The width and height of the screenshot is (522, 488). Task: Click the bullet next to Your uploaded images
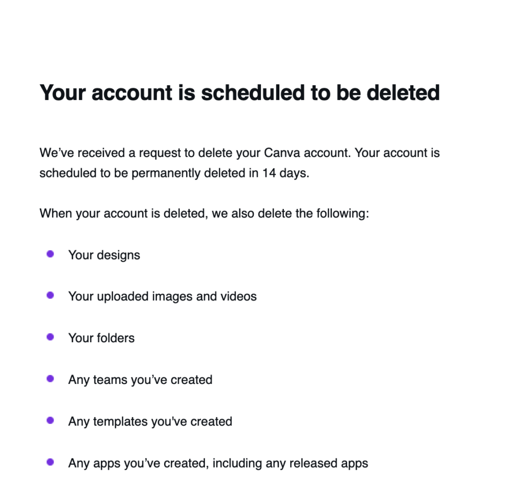[x=50, y=295]
